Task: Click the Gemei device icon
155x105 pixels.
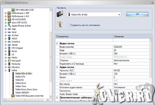Action: (9, 45)
